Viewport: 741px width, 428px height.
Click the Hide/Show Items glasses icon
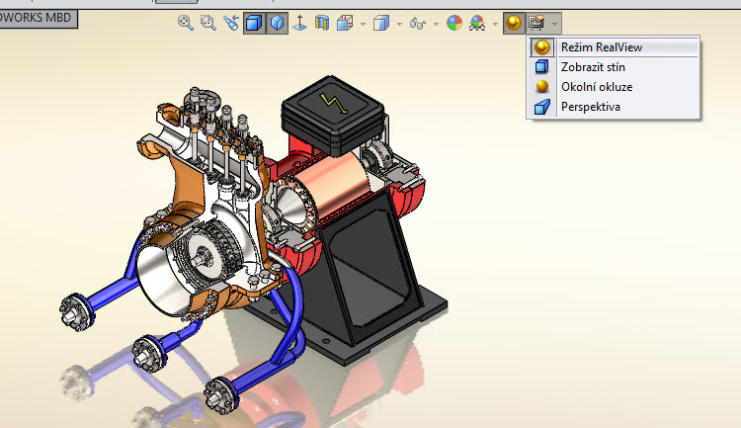(x=418, y=23)
